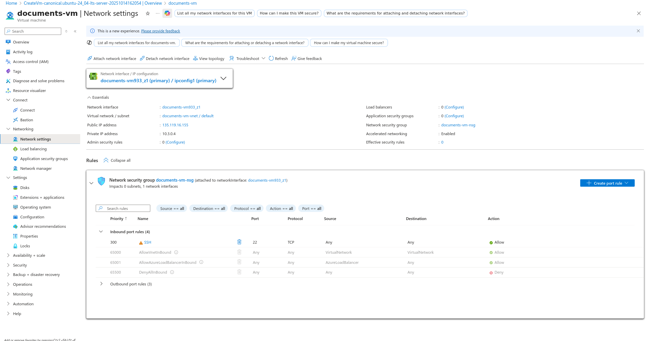This screenshot has width=646, height=341.
Task: Open the more options ellipsis in the title
Action: [157, 13]
